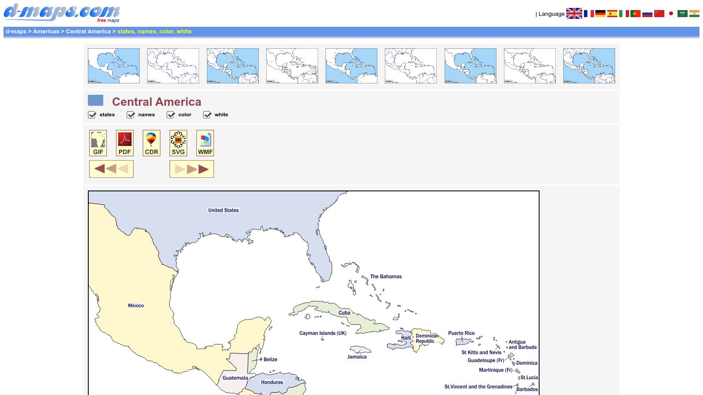Open the Americas breadcrumb link
703x395 pixels.
[46, 31]
